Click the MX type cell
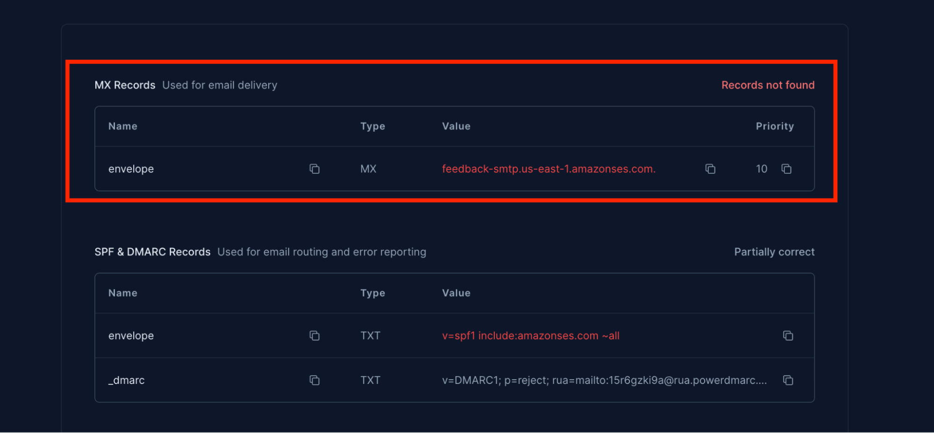The height and width of the screenshot is (433, 934). 368,169
